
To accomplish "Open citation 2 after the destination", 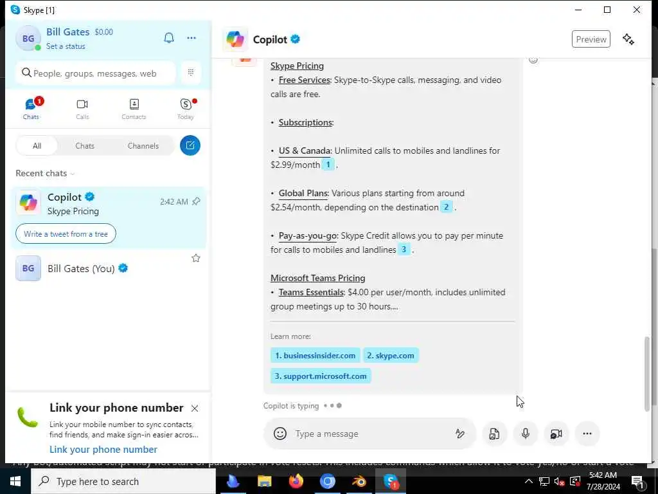I will tap(446, 207).
